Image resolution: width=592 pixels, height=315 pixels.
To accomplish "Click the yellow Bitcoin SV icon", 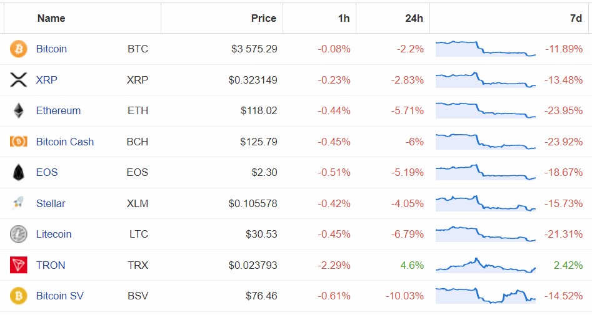I will 19,296.
